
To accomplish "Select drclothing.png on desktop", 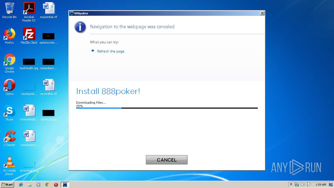I will coord(29,166).
